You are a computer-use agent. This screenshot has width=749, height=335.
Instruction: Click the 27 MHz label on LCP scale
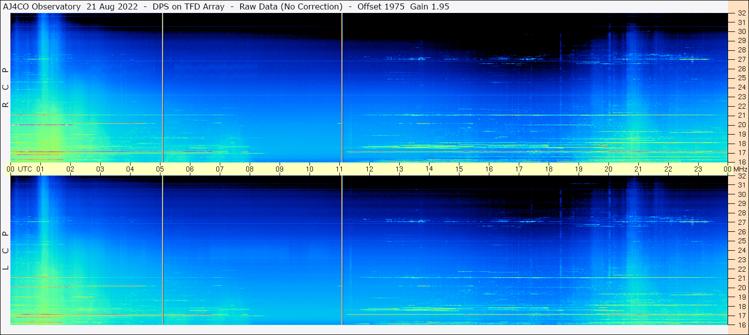742,222
